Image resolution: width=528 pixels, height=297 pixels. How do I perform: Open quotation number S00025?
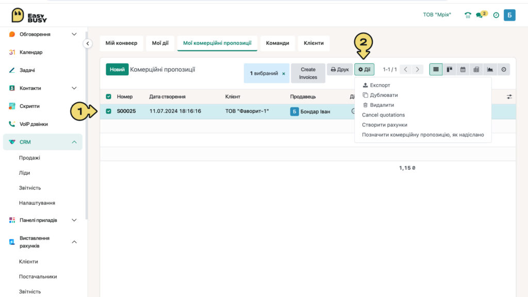[126, 111]
